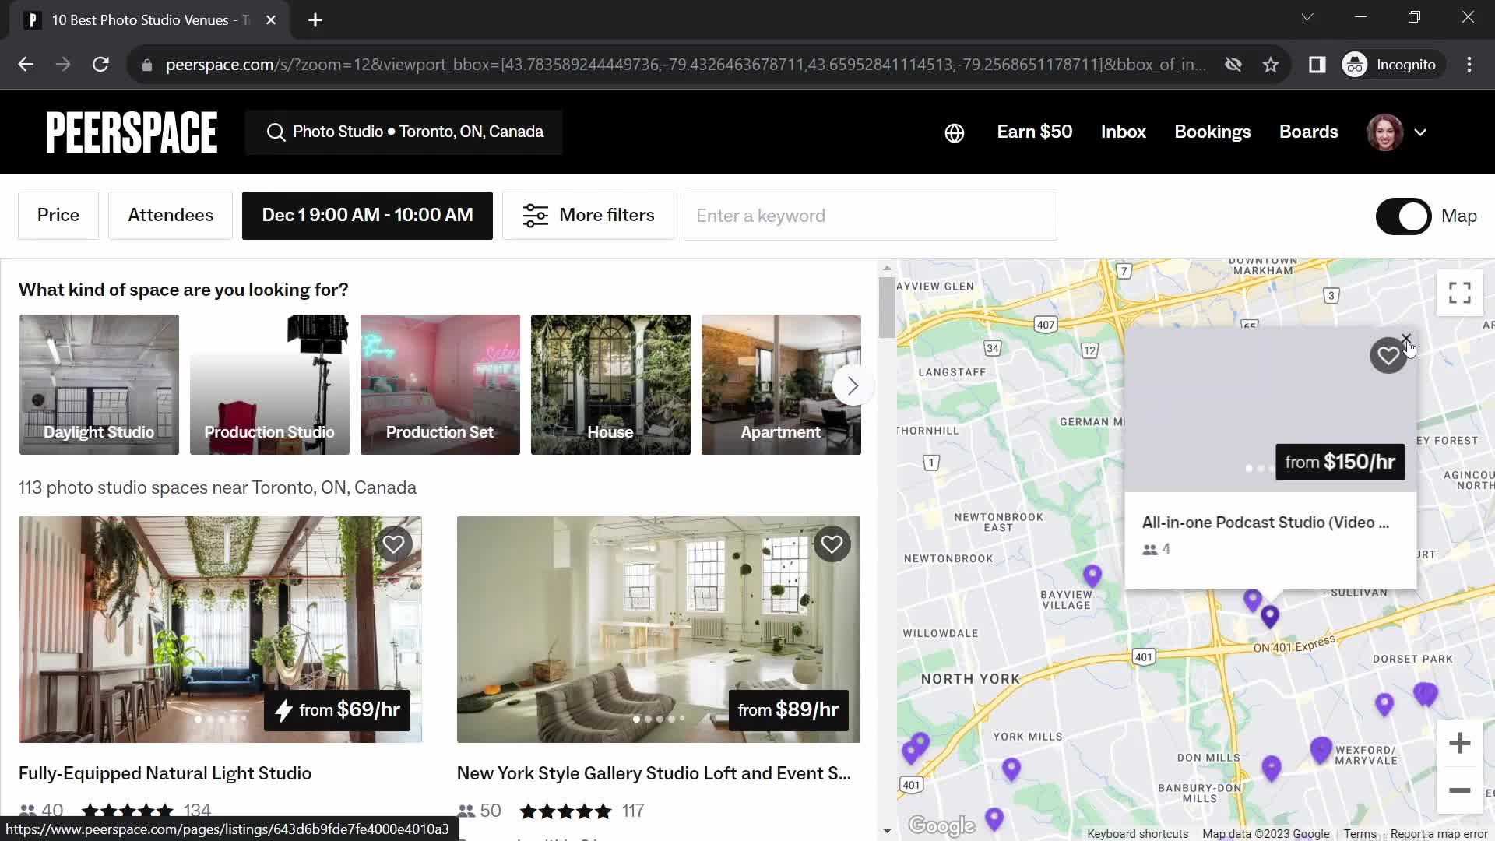Click the heart/save icon on second listing
Screen dimensions: 1495x841
point(832,544)
